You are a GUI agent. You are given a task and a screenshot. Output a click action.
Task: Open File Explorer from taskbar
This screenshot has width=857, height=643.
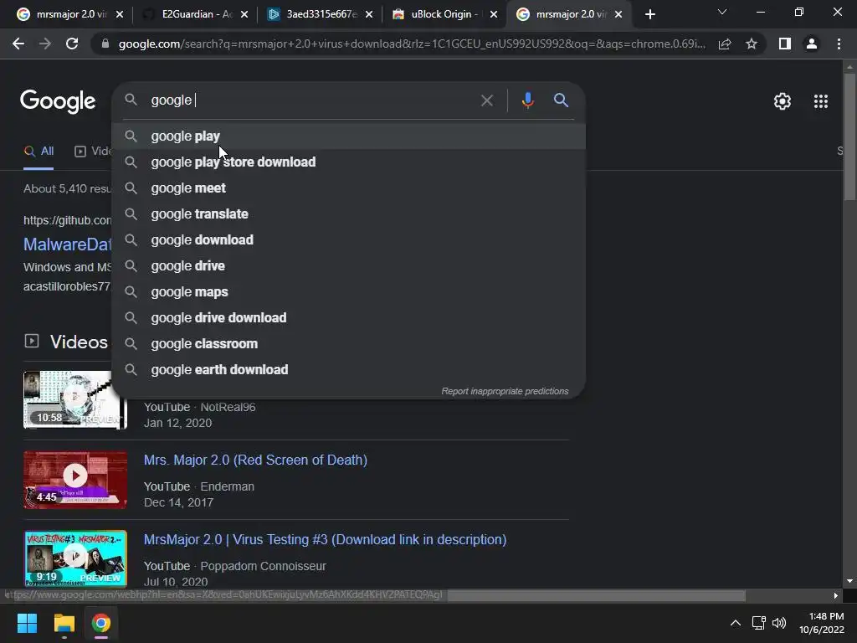[x=64, y=623]
